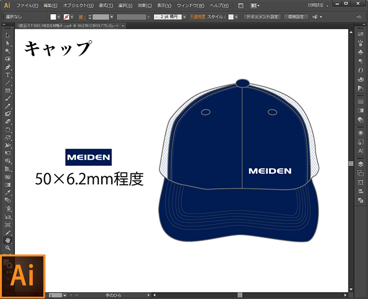This screenshot has width=368, height=299.
Task: Open the 表示(V) menu
Action: (x=164, y=5)
